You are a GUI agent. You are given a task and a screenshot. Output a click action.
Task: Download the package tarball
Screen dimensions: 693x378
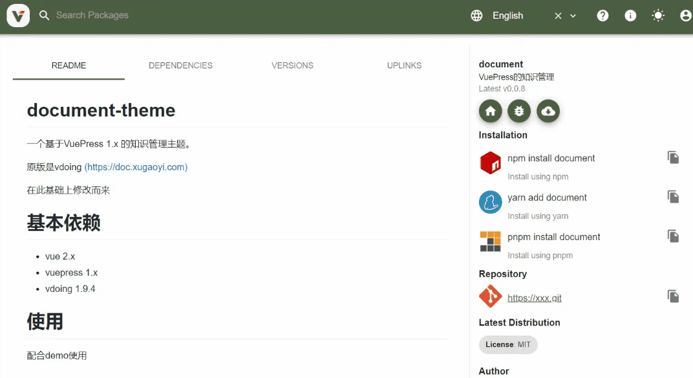[x=548, y=111]
